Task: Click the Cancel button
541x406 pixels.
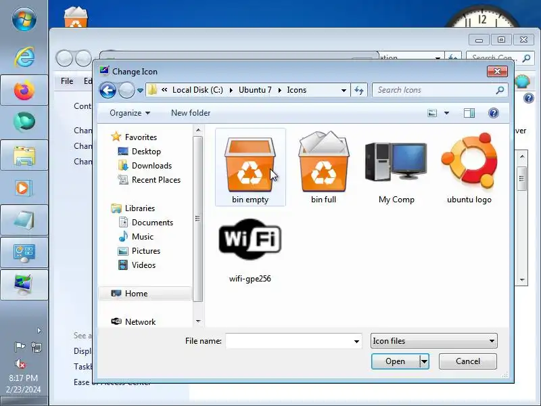Action: coord(467,361)
